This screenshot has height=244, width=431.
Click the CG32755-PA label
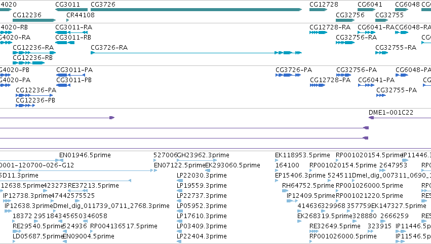397,90
